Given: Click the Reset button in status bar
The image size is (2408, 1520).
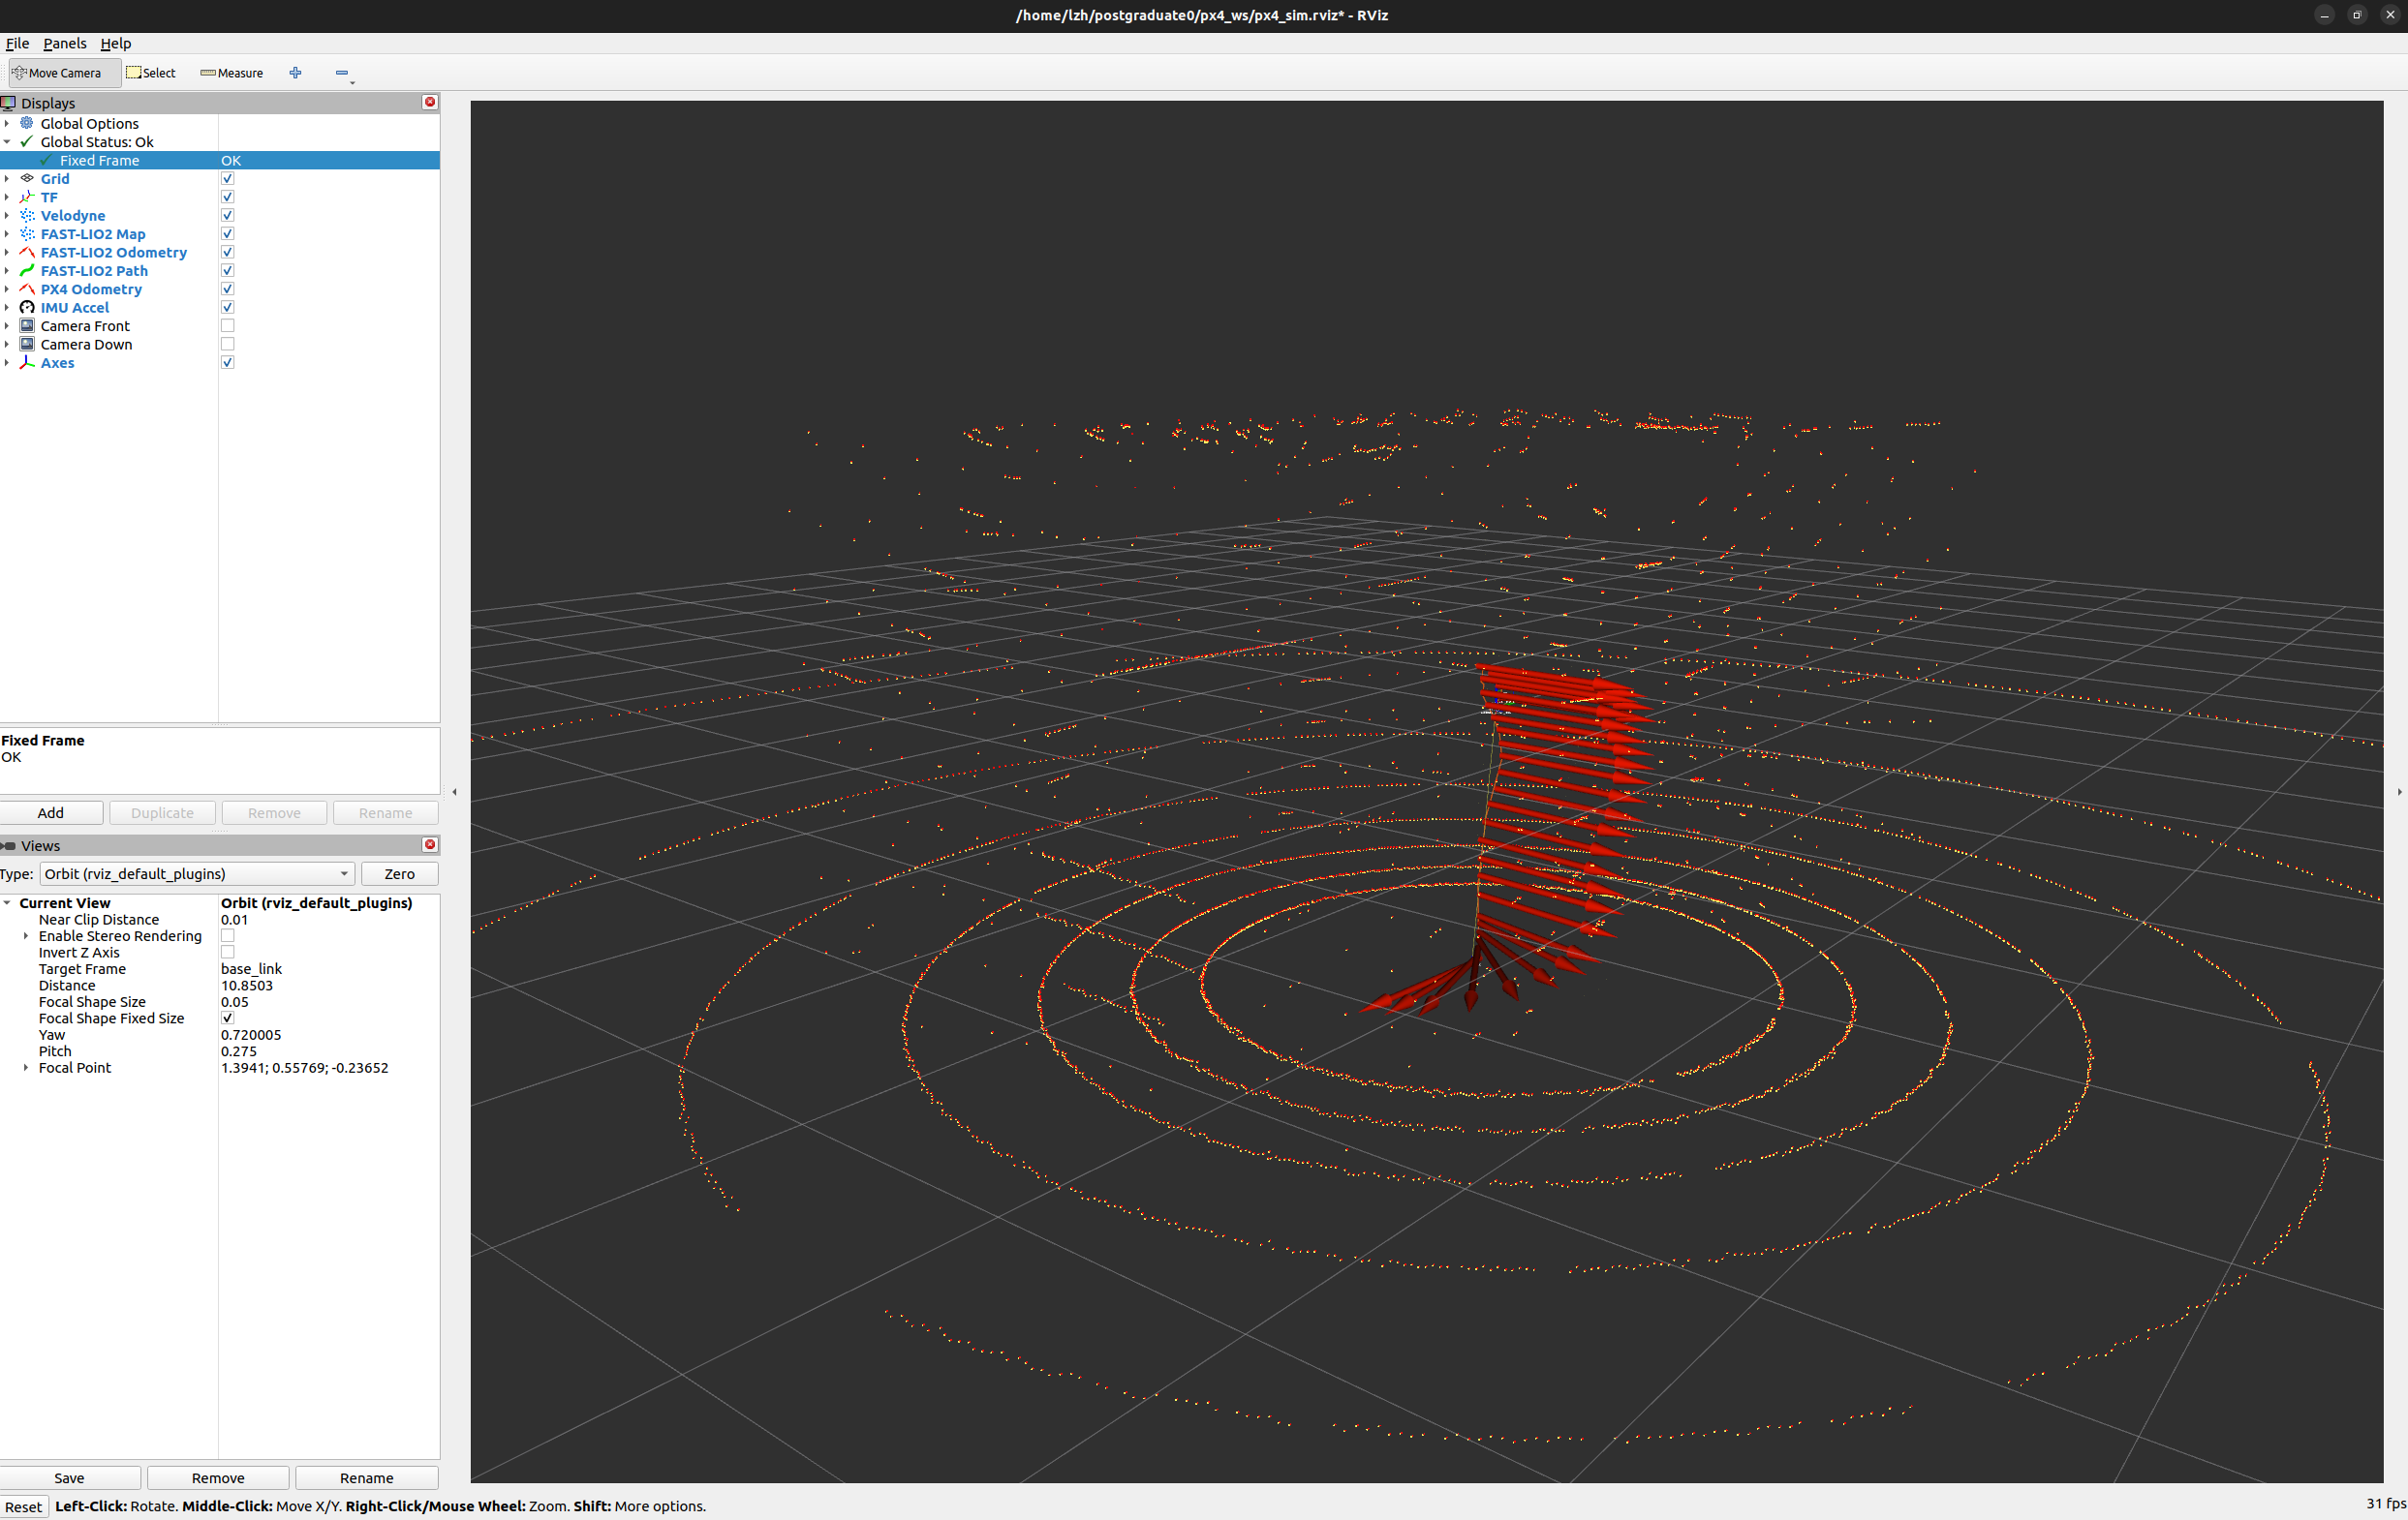Looking at the screenshot, I should tap(24, 1506).
